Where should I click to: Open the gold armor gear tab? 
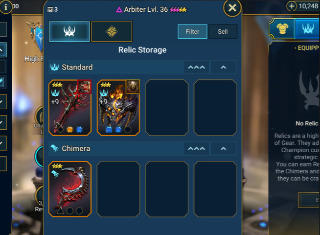click(282, 28)
